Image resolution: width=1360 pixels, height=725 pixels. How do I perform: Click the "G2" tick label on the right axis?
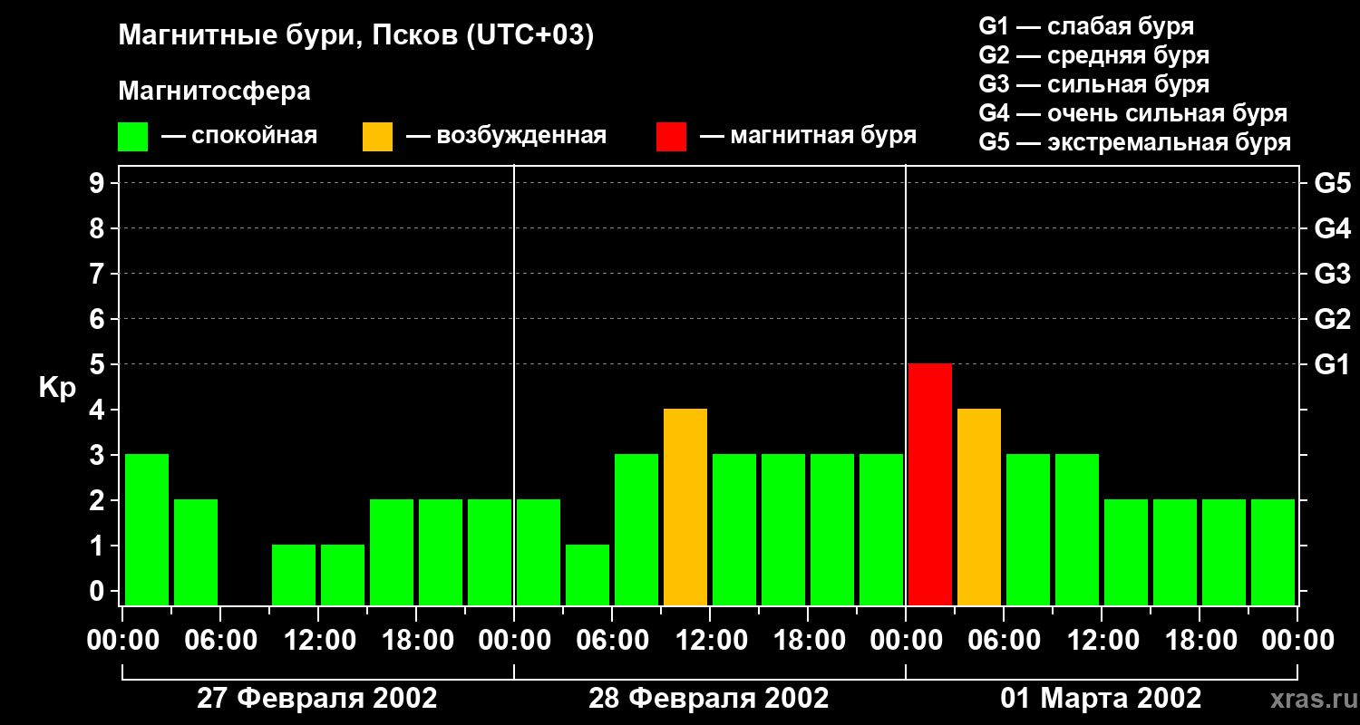1332,319
